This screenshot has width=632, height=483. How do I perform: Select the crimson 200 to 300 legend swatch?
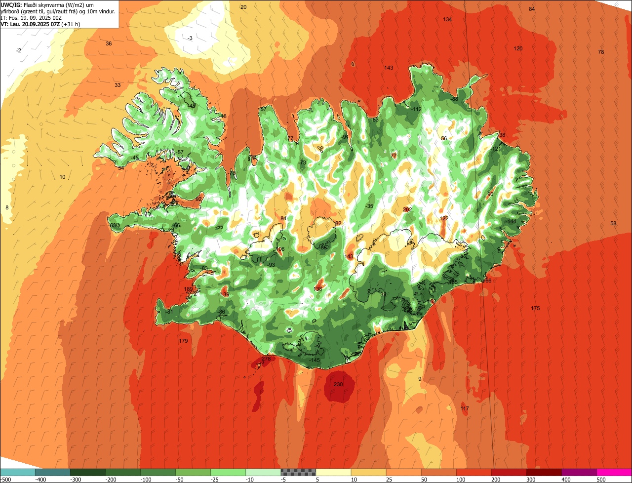pyautogui.click(x=509, y=472)
